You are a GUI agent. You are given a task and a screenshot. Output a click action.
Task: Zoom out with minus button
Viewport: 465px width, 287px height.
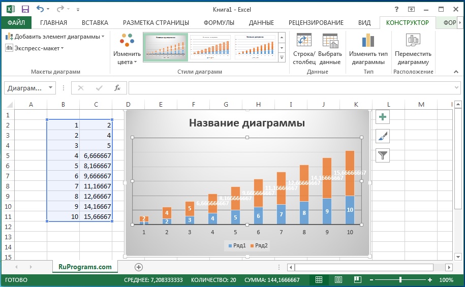click(371, 280)
